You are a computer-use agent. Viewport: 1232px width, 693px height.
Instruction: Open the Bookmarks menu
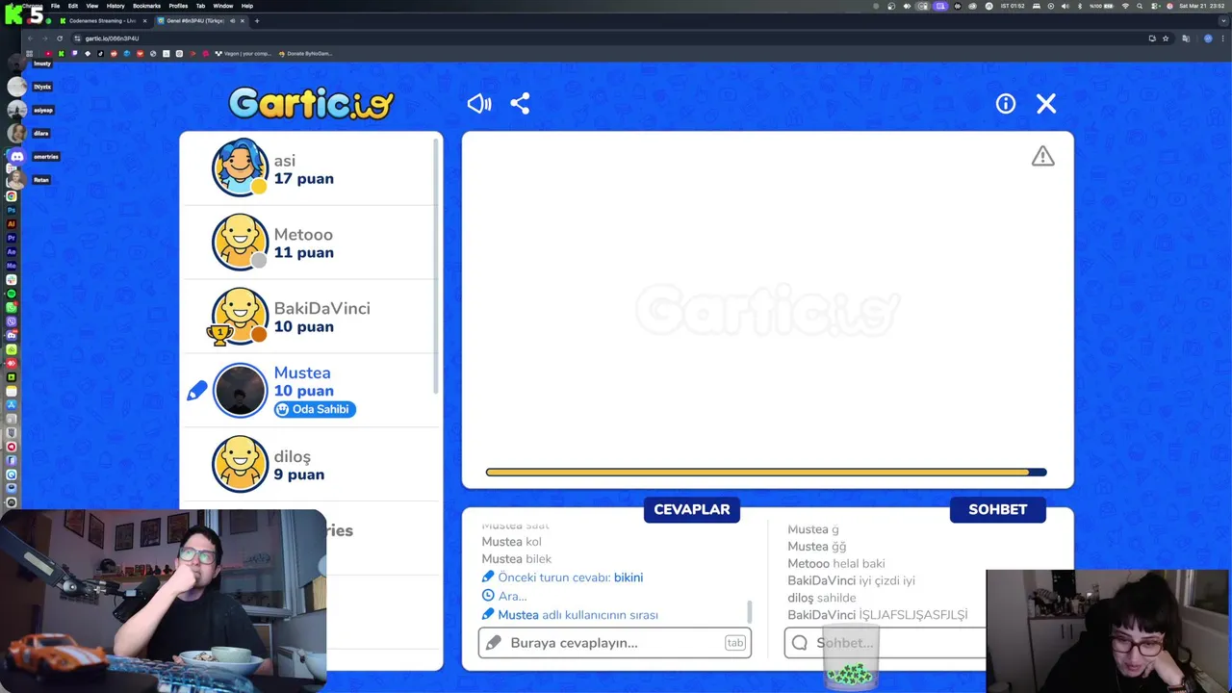point(146,6)
